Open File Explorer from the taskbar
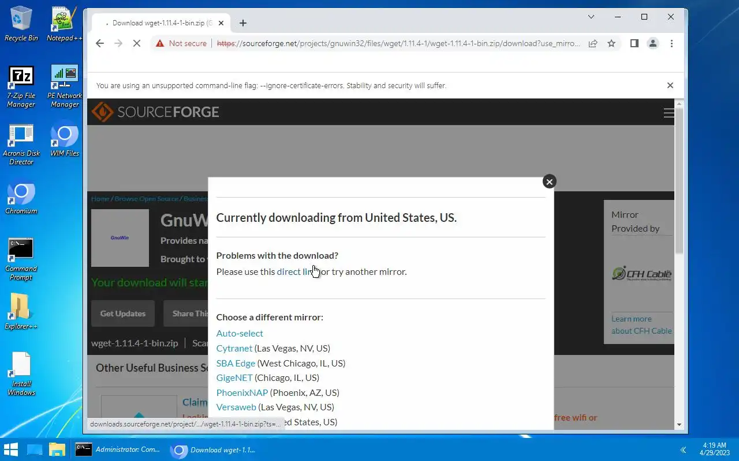Image resolution: width=739 pixels, height=461 pixels. coord(57,449)
